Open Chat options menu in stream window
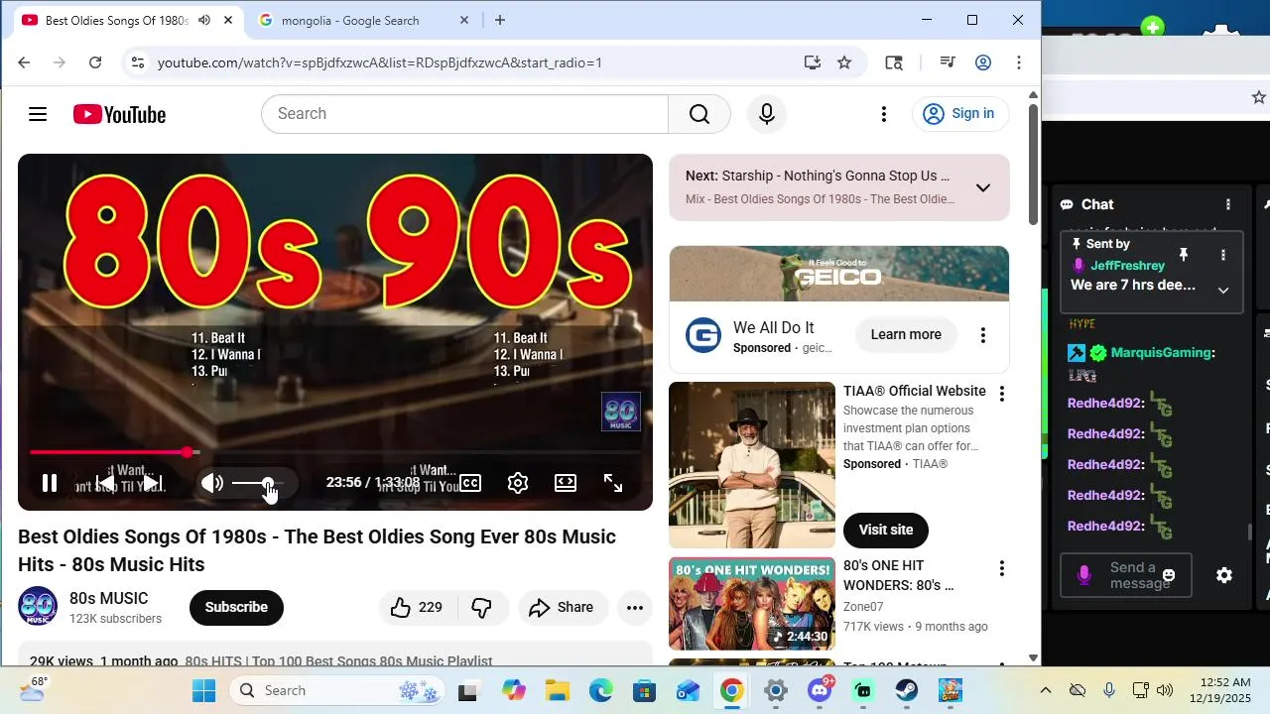1270x714 pixels. point(1228,204)
